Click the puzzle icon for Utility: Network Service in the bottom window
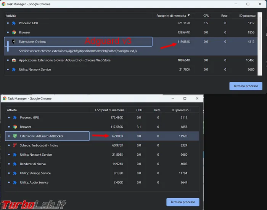Viewport: 267px width, 210px height. 15,155
